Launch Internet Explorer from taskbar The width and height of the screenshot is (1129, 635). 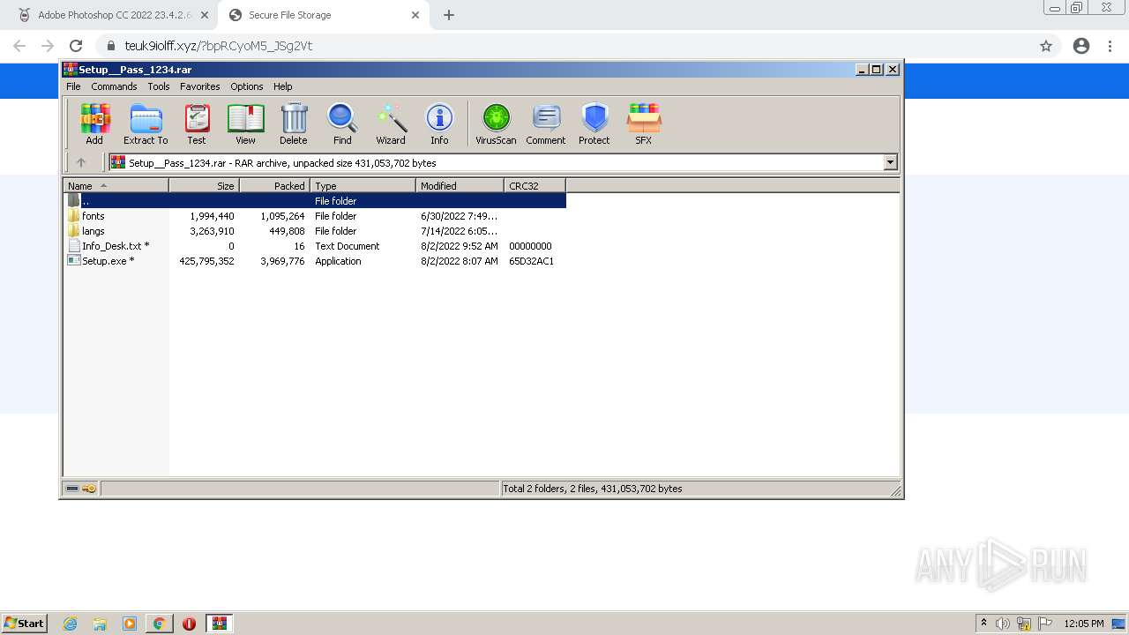[71, 624]
